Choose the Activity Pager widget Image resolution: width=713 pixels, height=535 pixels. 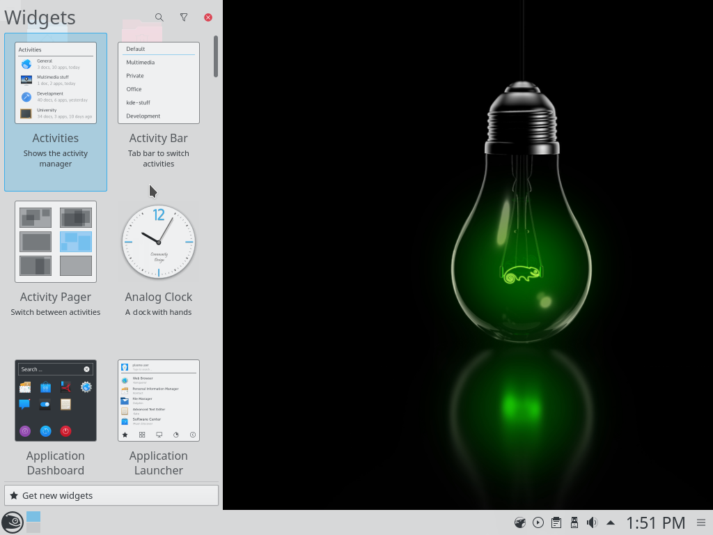(56, 259)
